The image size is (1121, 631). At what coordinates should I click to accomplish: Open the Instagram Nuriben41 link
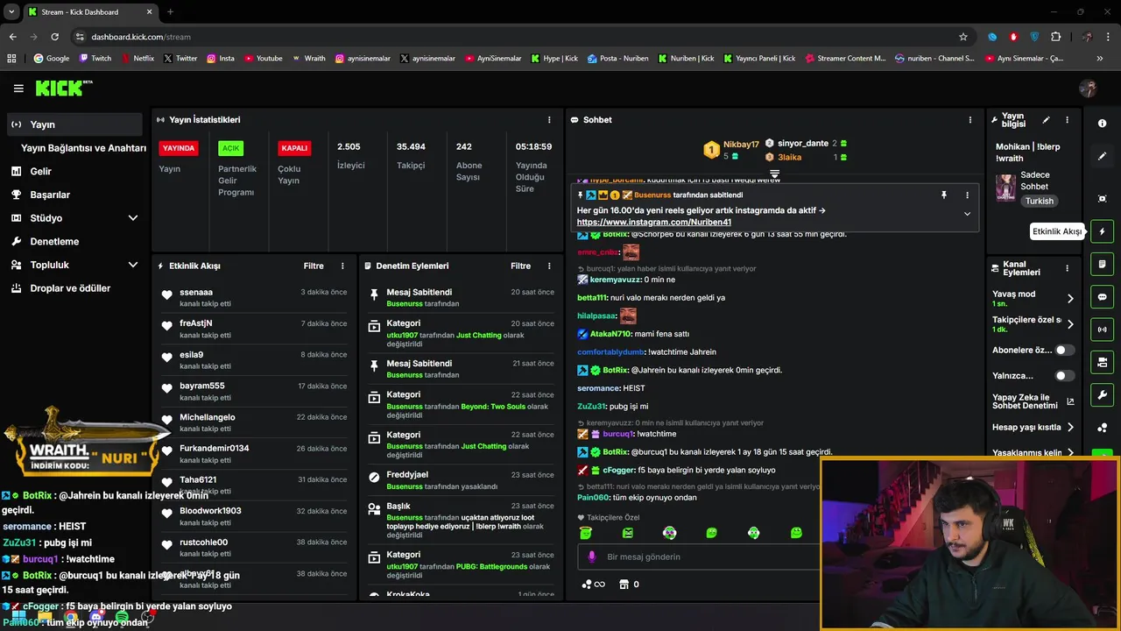coord(653,223)
